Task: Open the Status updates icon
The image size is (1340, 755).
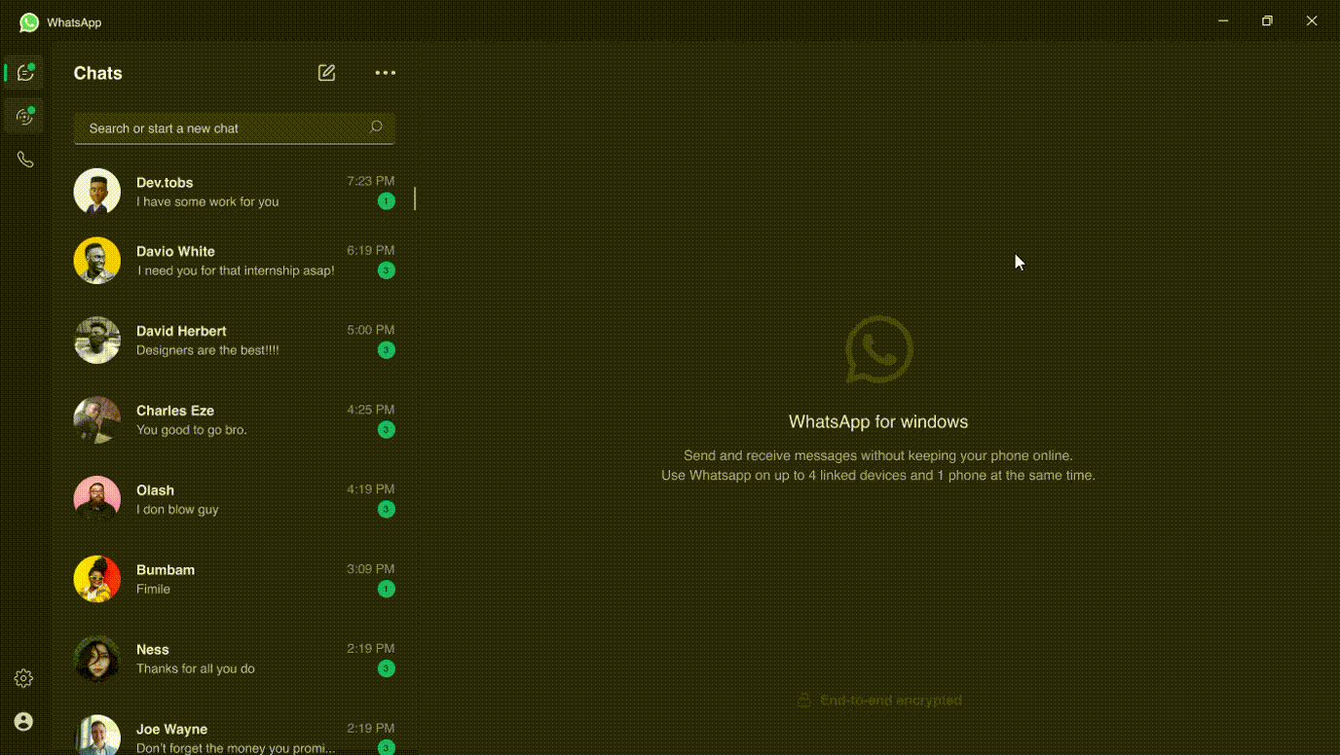Action: pyautogui.click(x=25, y=117)
